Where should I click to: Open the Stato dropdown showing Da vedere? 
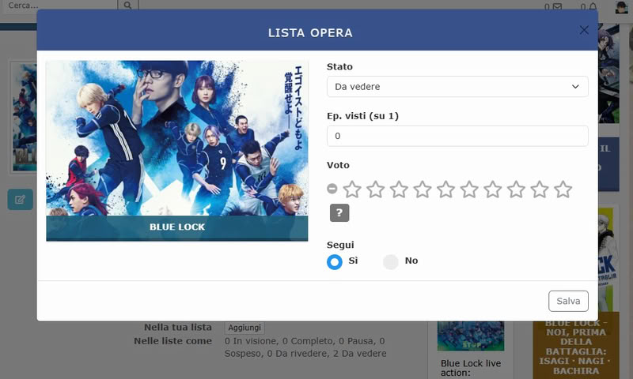point(457,87)
